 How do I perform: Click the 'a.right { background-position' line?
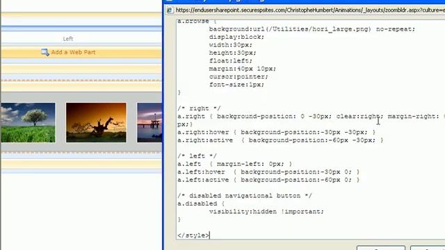311,116
